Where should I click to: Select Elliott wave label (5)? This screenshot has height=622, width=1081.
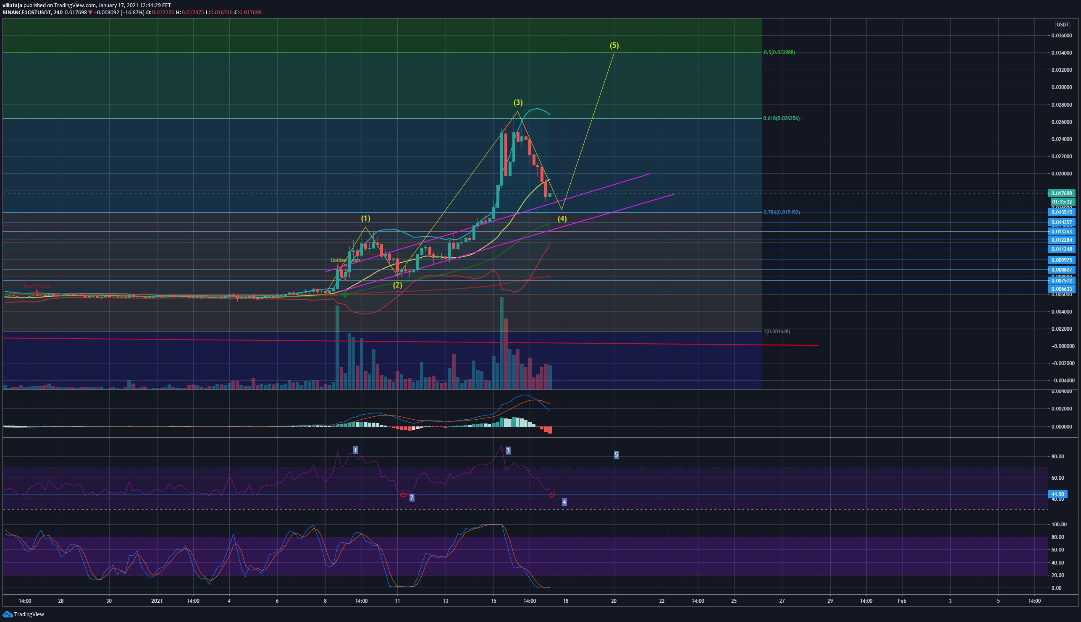click(614, 45)
